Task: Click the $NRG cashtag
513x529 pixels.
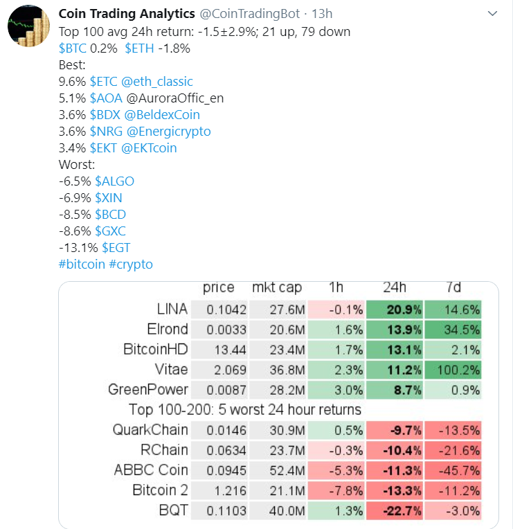Action: point(106,132)
